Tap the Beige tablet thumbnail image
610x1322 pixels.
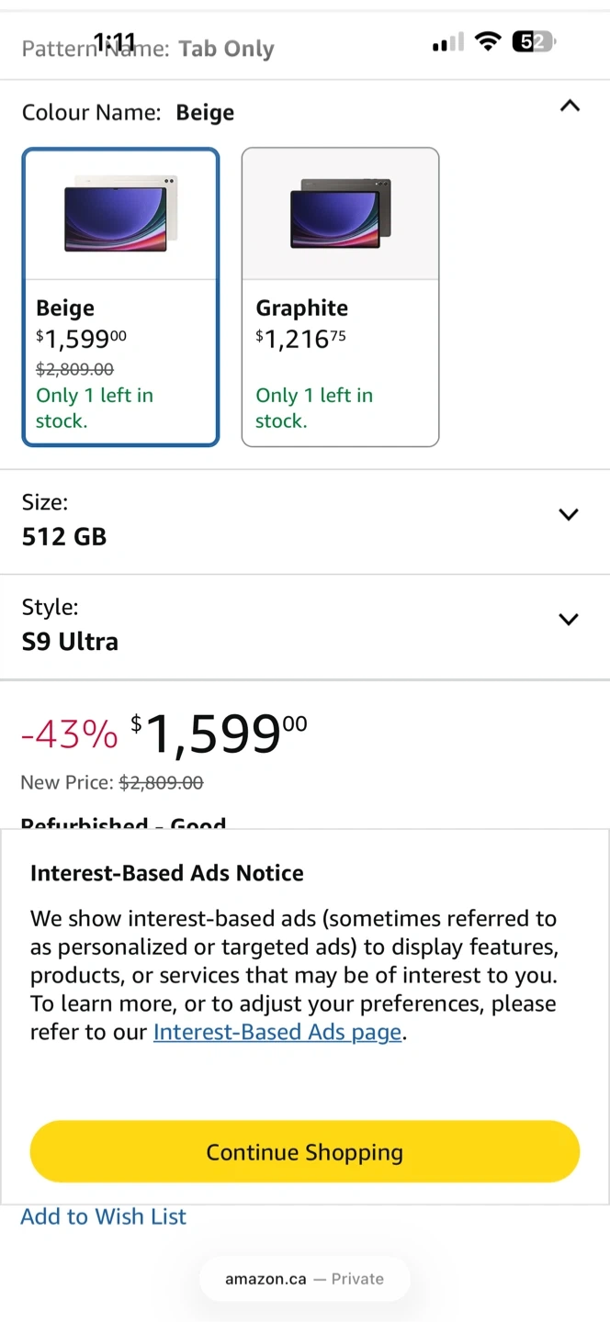pyautogui.click(x=120, y=215)
